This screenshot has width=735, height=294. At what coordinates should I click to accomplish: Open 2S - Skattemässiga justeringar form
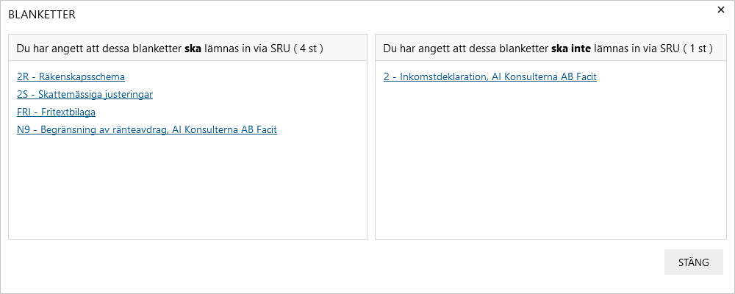[x=85, y=94]
